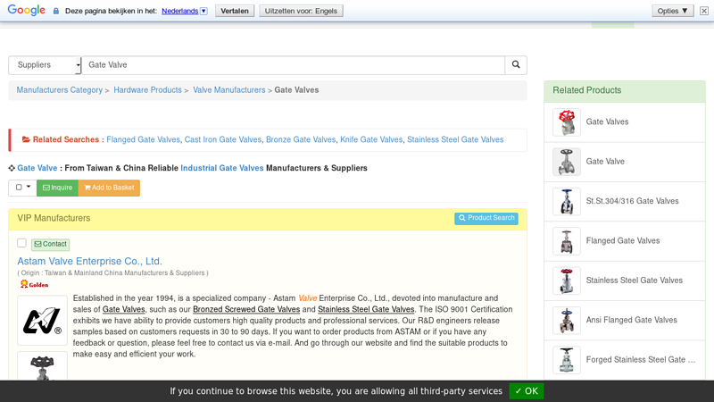The image size is (714, 402).
Task: Click the lock icon in translate bar
Action: click(x=56, y=11)
